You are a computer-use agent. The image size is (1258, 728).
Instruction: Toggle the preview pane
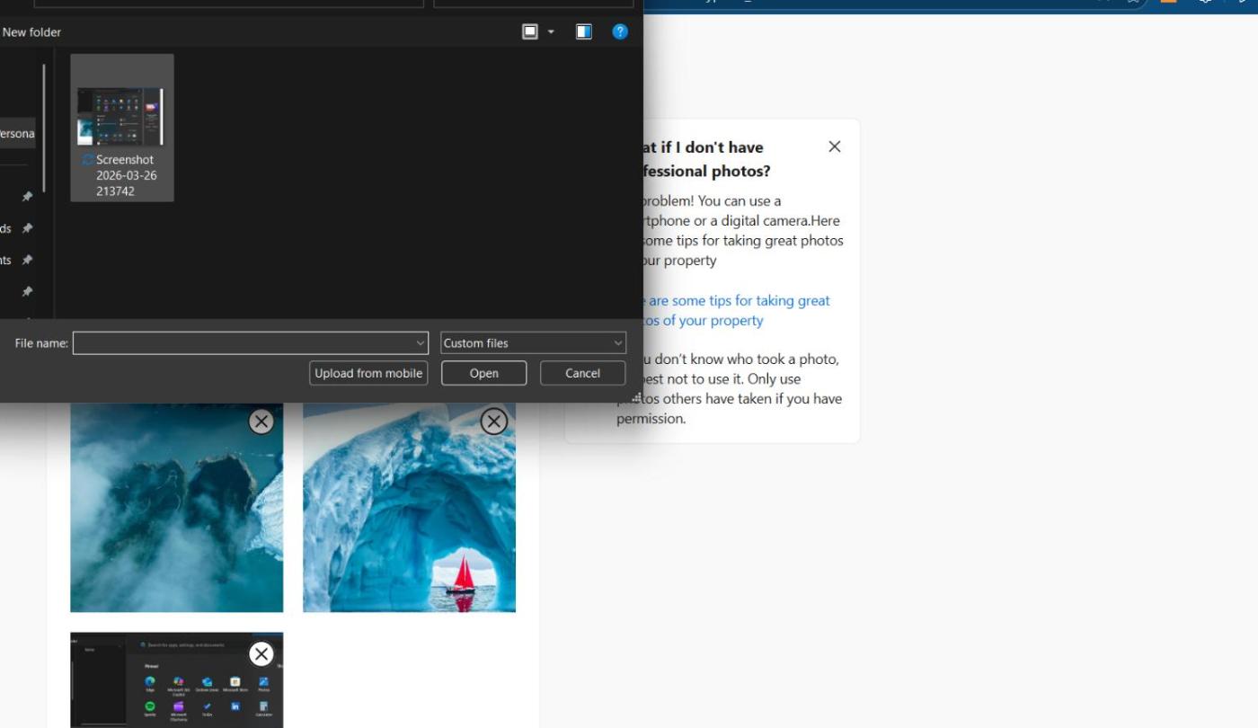click(584, 31)
